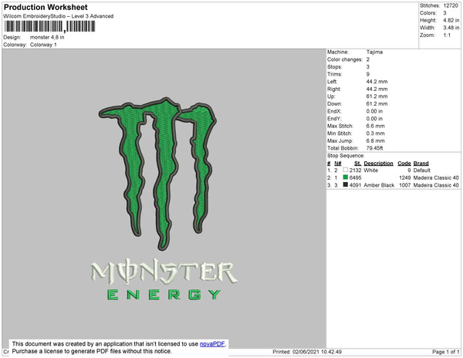Screen dimensions: 463x358
Task: Select the Left value 44.2 mm
Action: 377,82
